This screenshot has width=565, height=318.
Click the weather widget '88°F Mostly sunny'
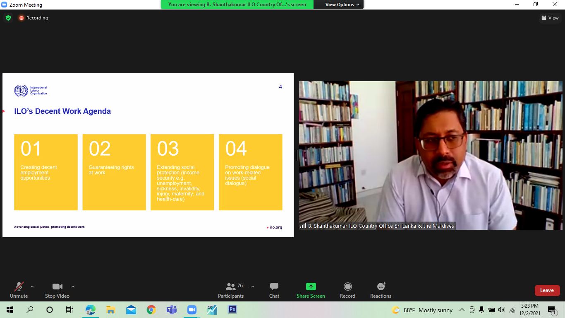click(422, 310)
